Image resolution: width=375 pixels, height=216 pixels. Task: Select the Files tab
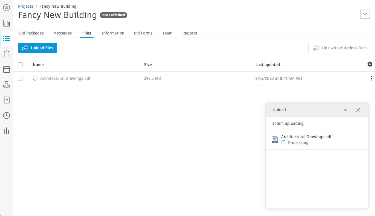[x=87, y=33]
